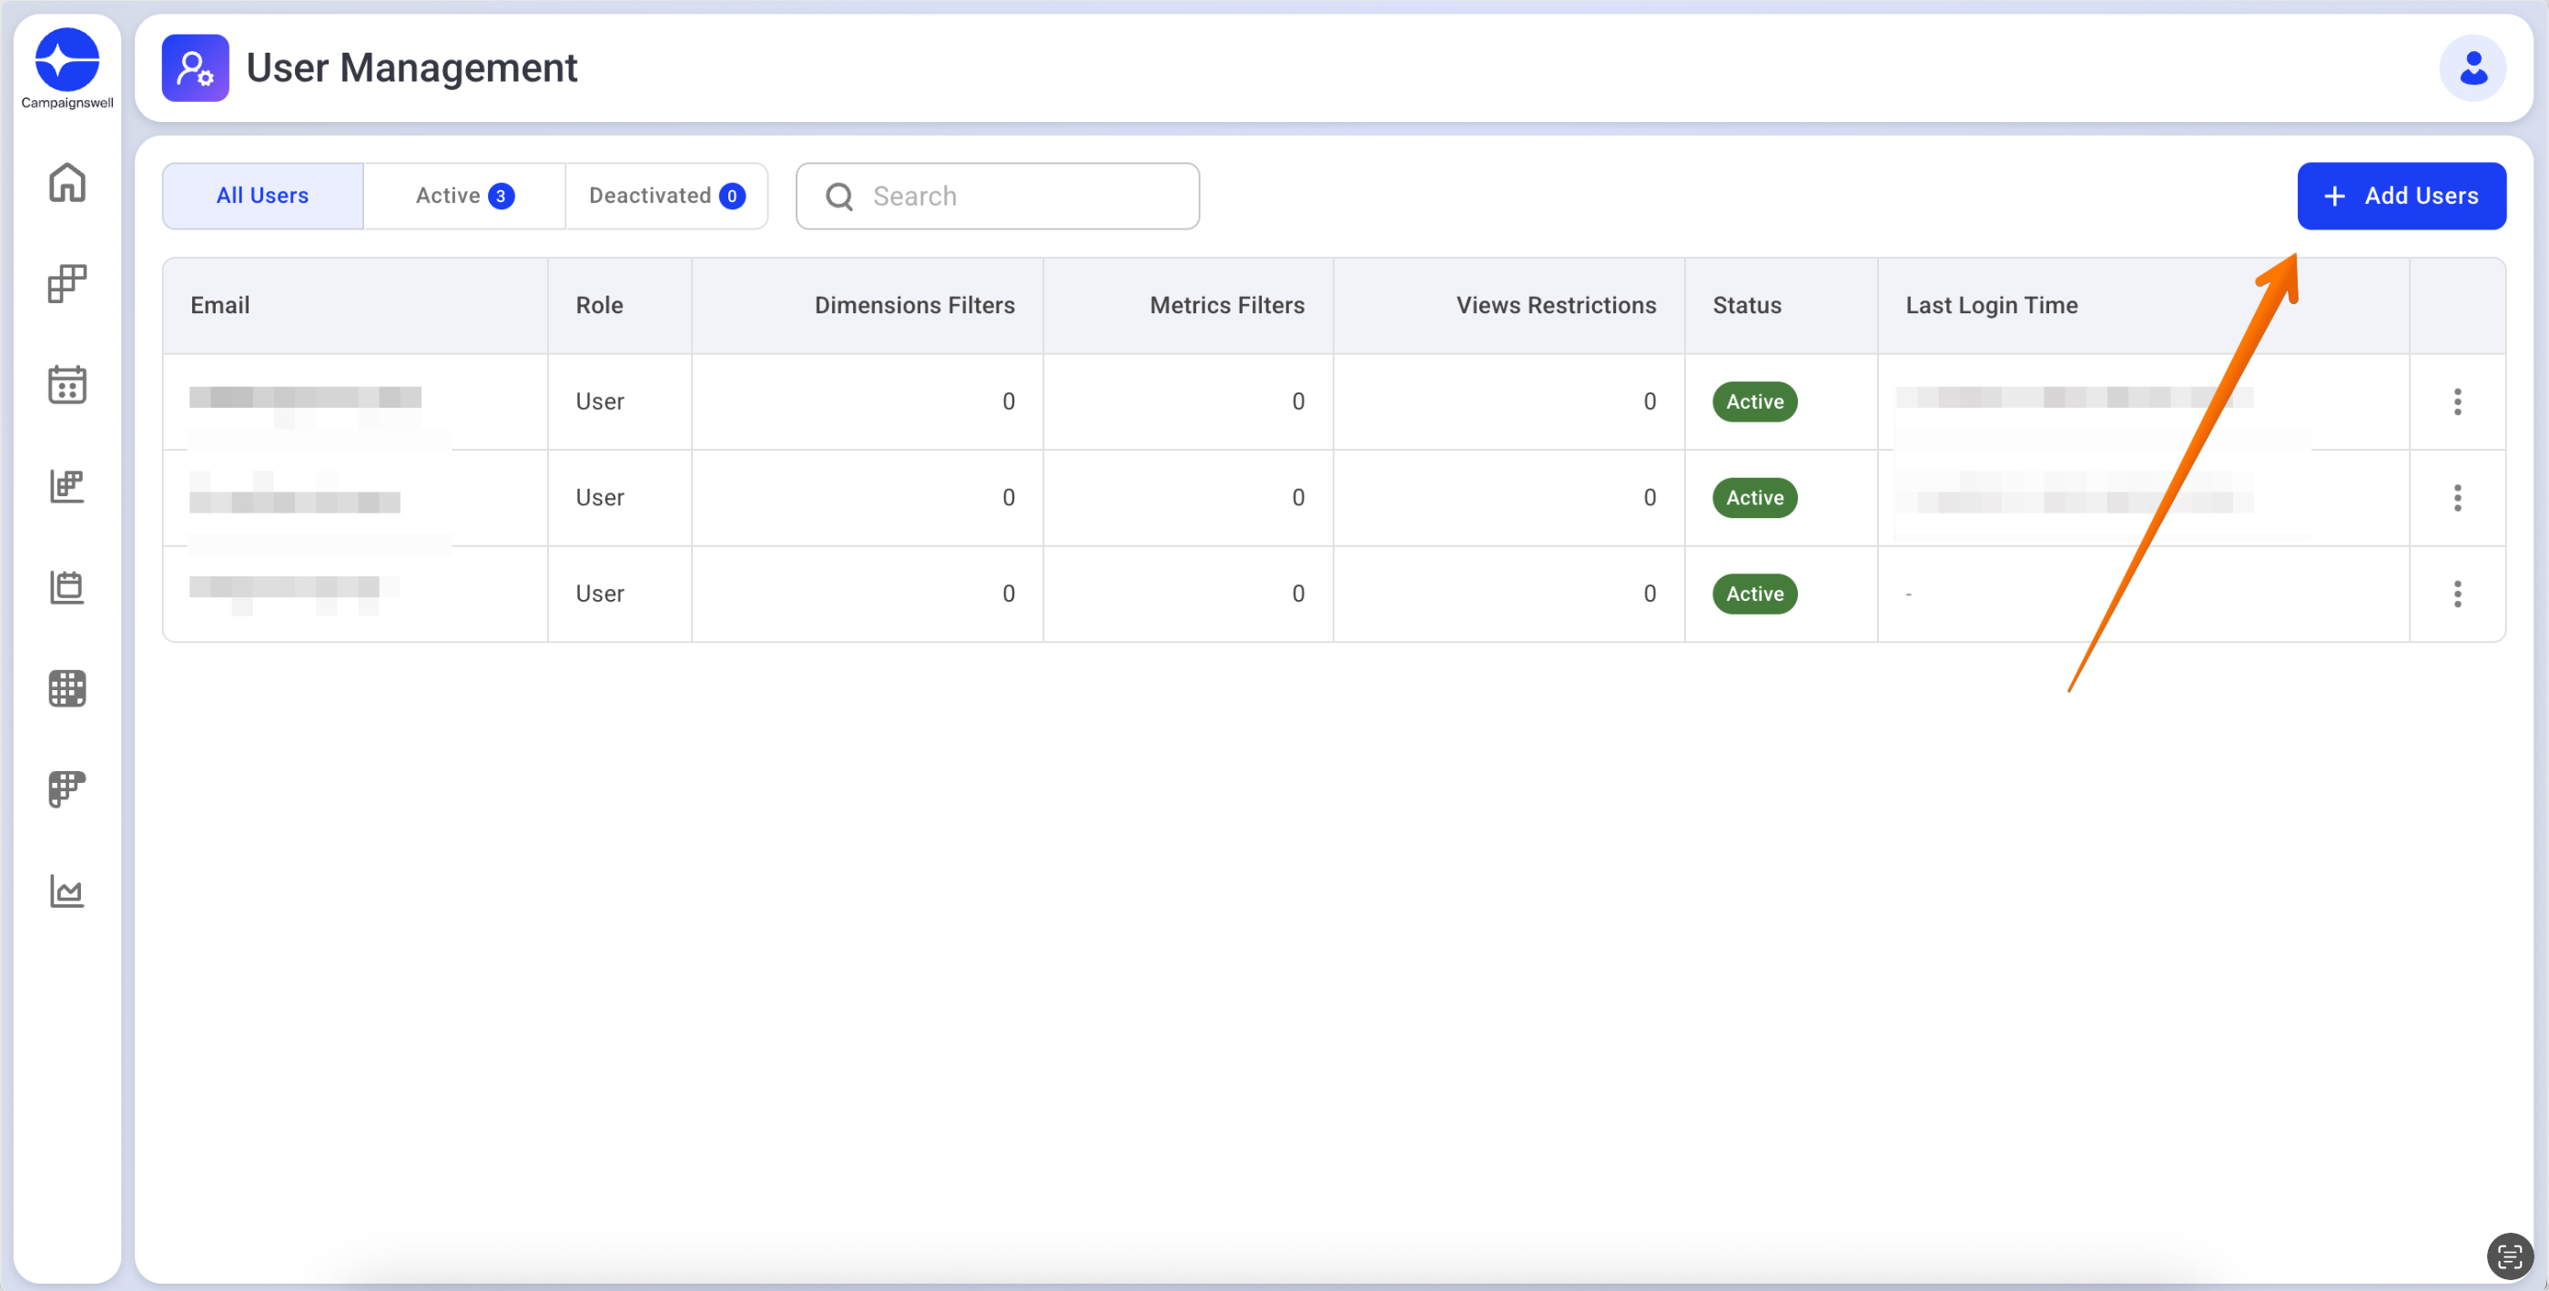Click the grid table sidebar icon
The width and height of the screenshot is (2549, 1291).
[67, 688]
